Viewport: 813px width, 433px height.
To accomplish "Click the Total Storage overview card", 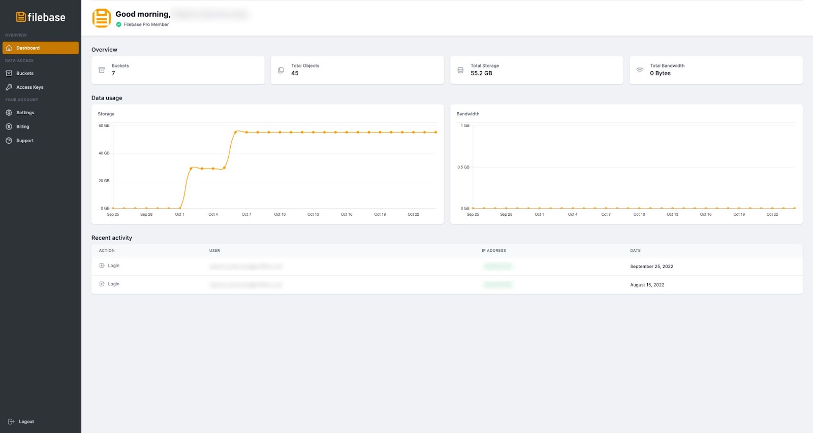I will point(537,70).
